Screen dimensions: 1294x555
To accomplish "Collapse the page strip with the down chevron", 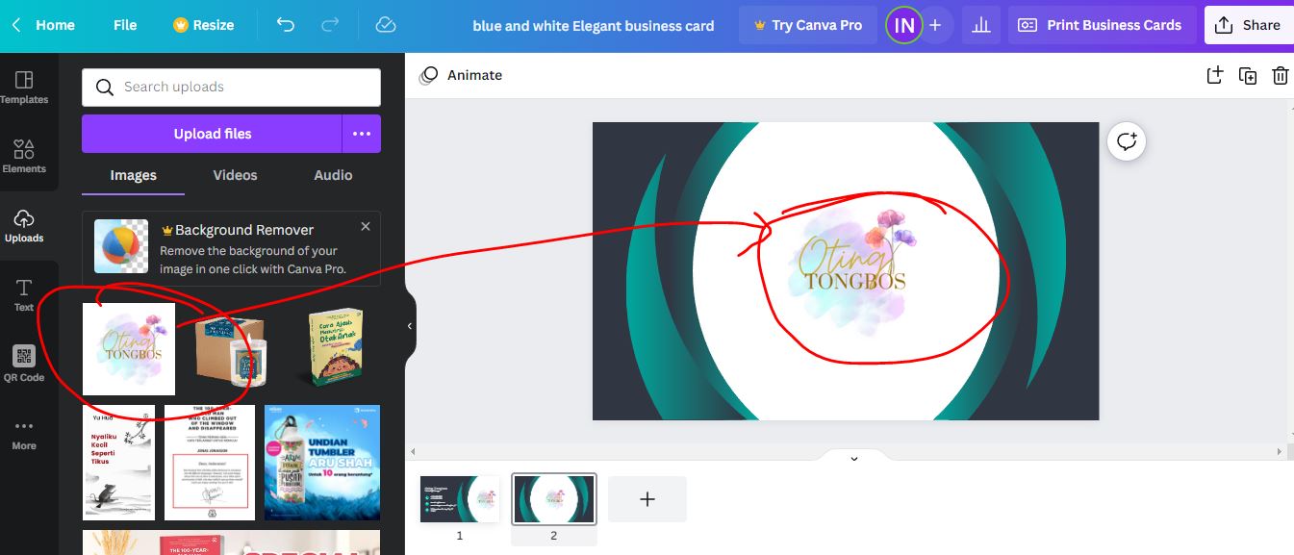I will pyautogui.click(x=852, y=458).
